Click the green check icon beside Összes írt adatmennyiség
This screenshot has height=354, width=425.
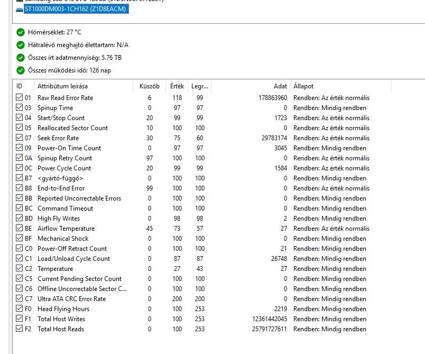(21, 58)
